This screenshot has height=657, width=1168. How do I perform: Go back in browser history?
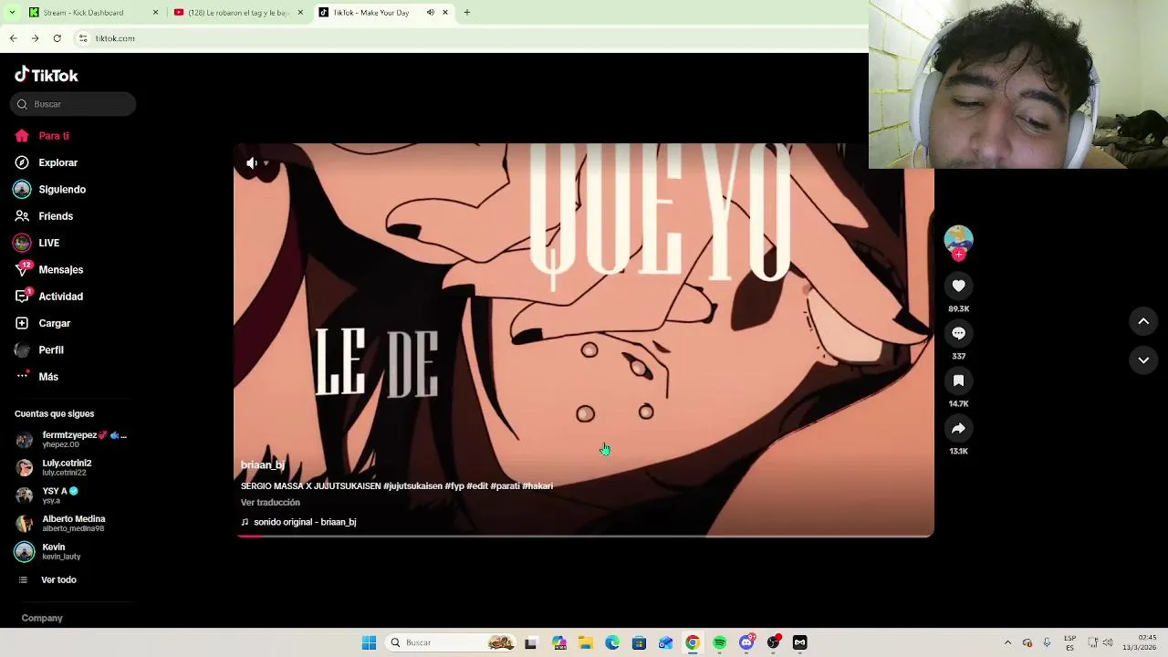(x=13, y=38)
